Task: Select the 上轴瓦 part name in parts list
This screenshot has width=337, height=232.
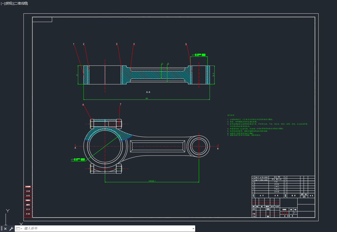Action: pos(276,187)
